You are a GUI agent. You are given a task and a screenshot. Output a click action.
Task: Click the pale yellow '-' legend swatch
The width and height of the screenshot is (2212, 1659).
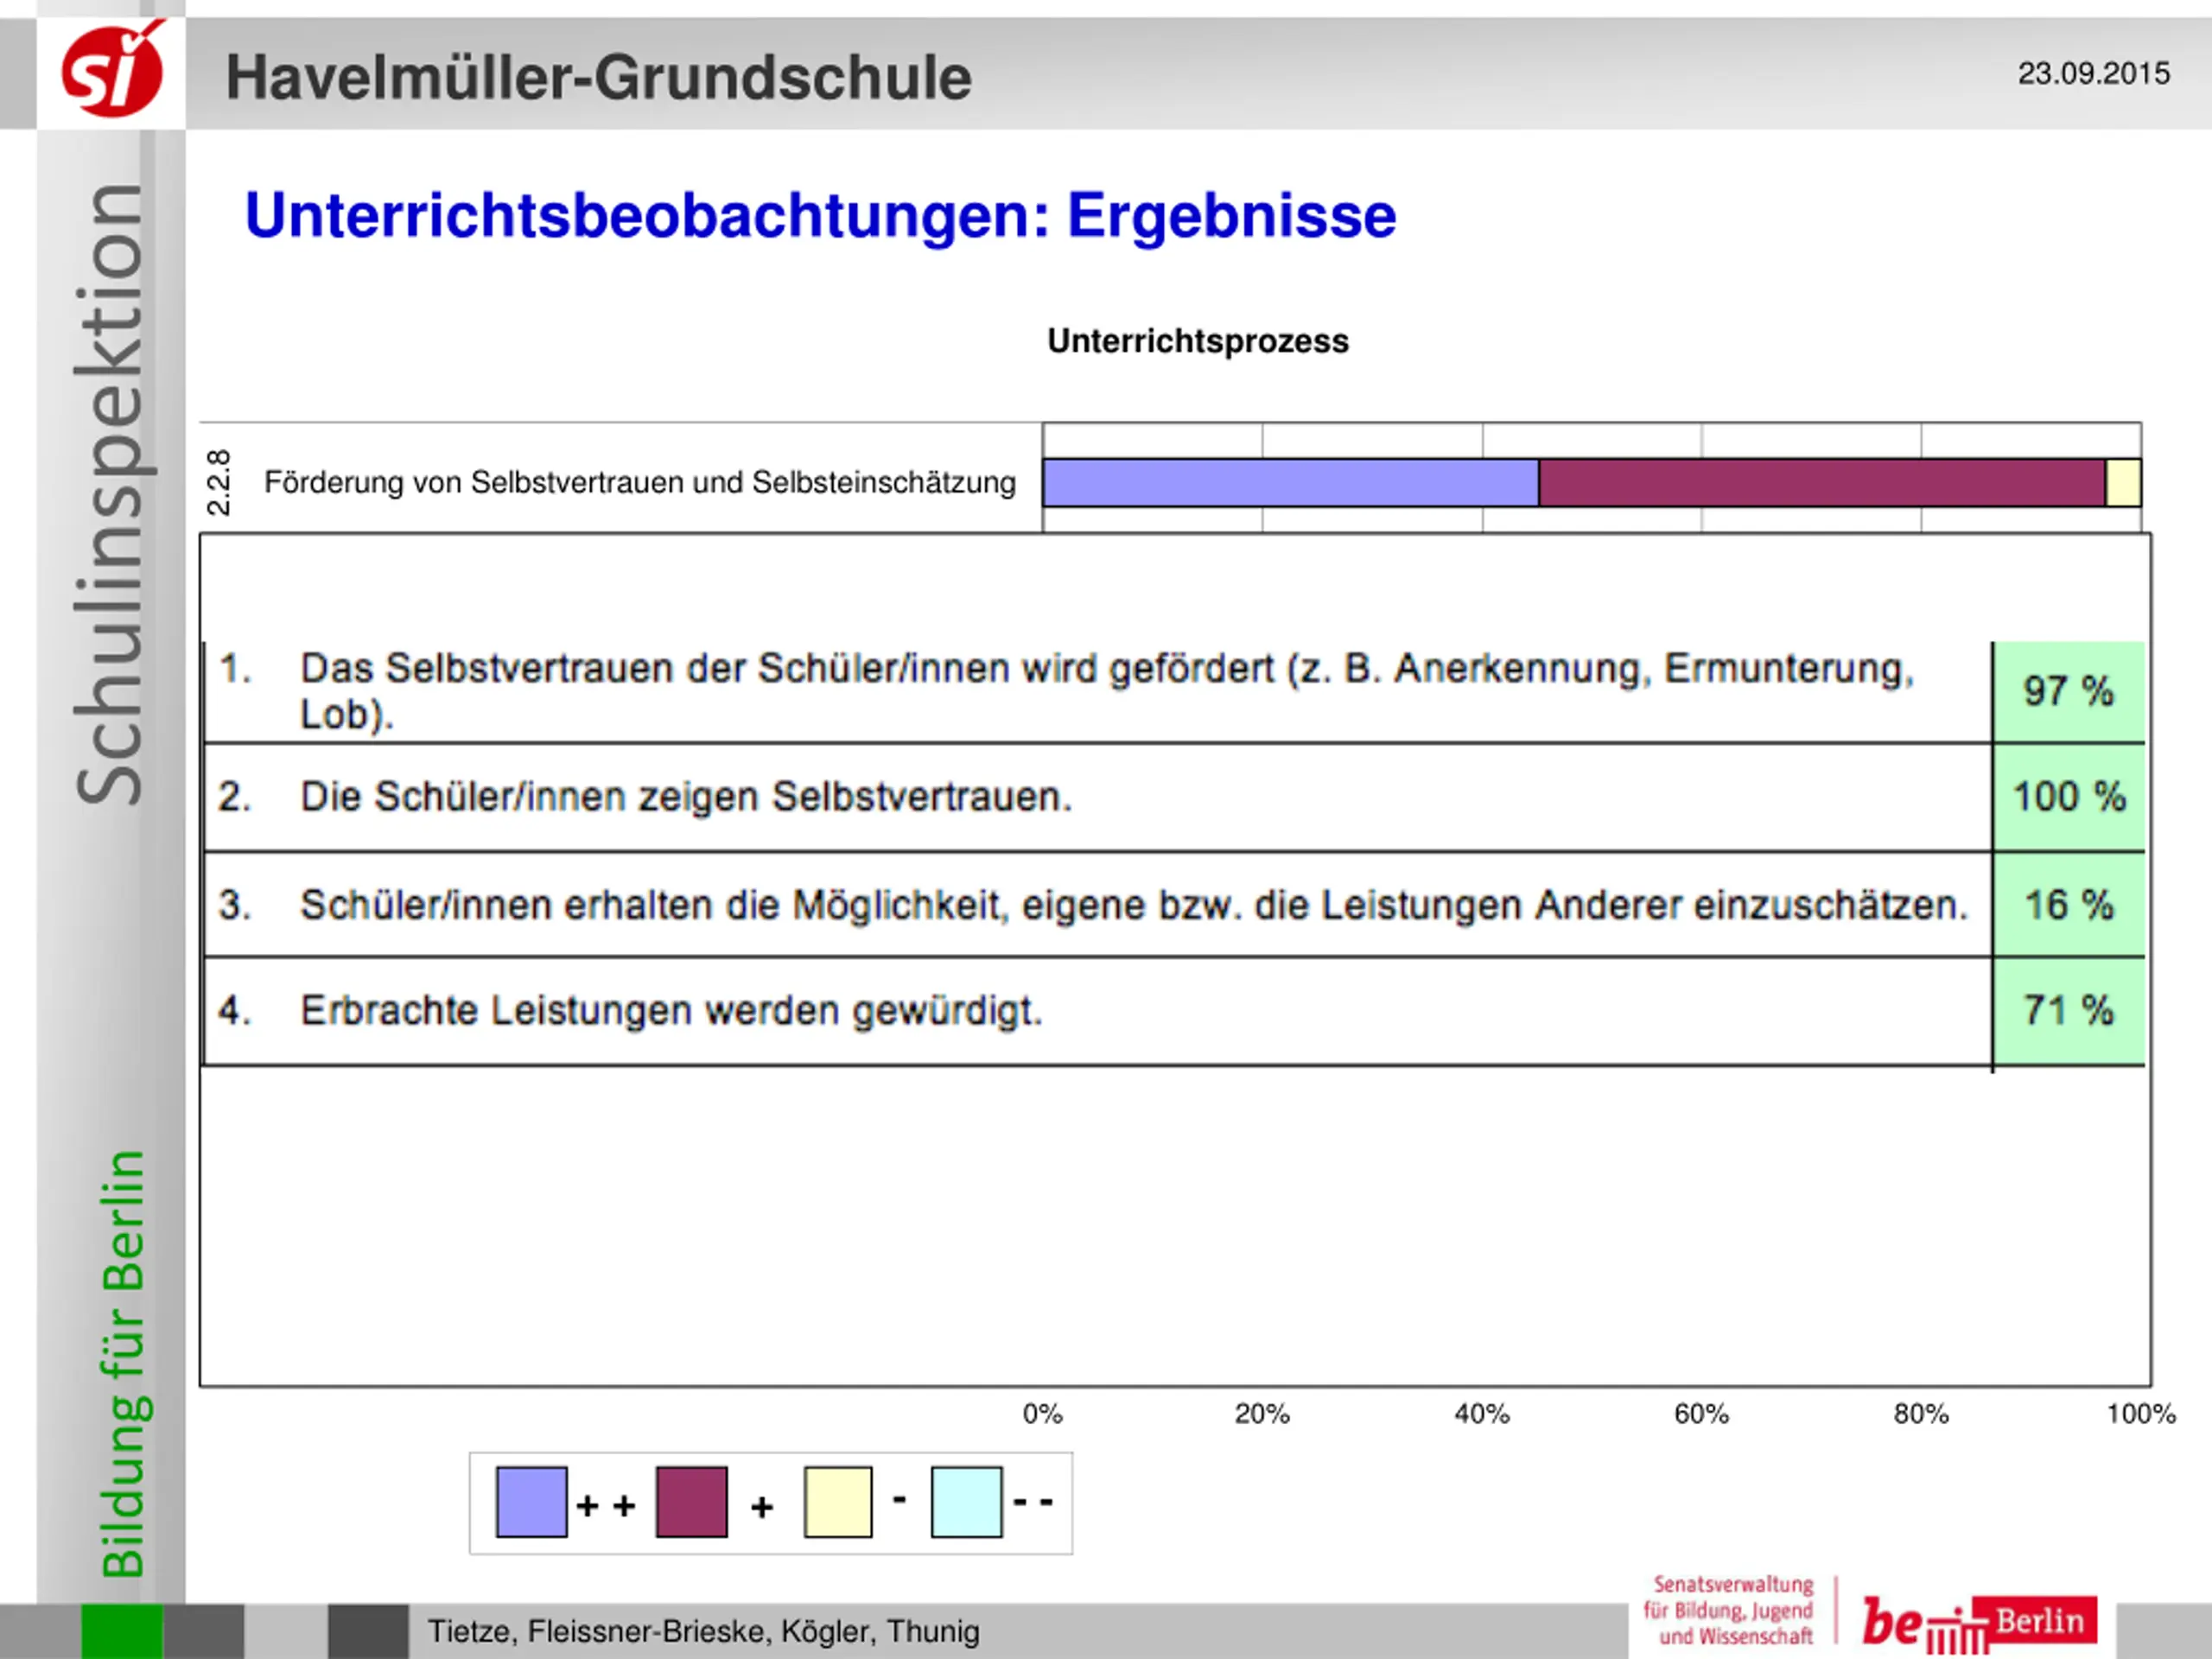point(838,1502)
